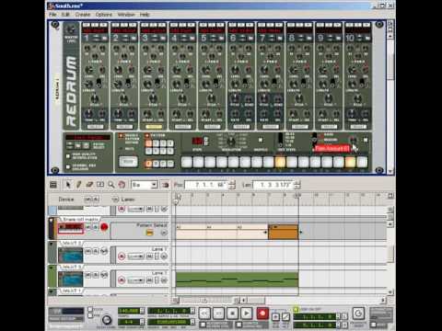Collapse the Malström 3 track triangle
The width and height of the screenshot is (442, 331).
(52, 268)
